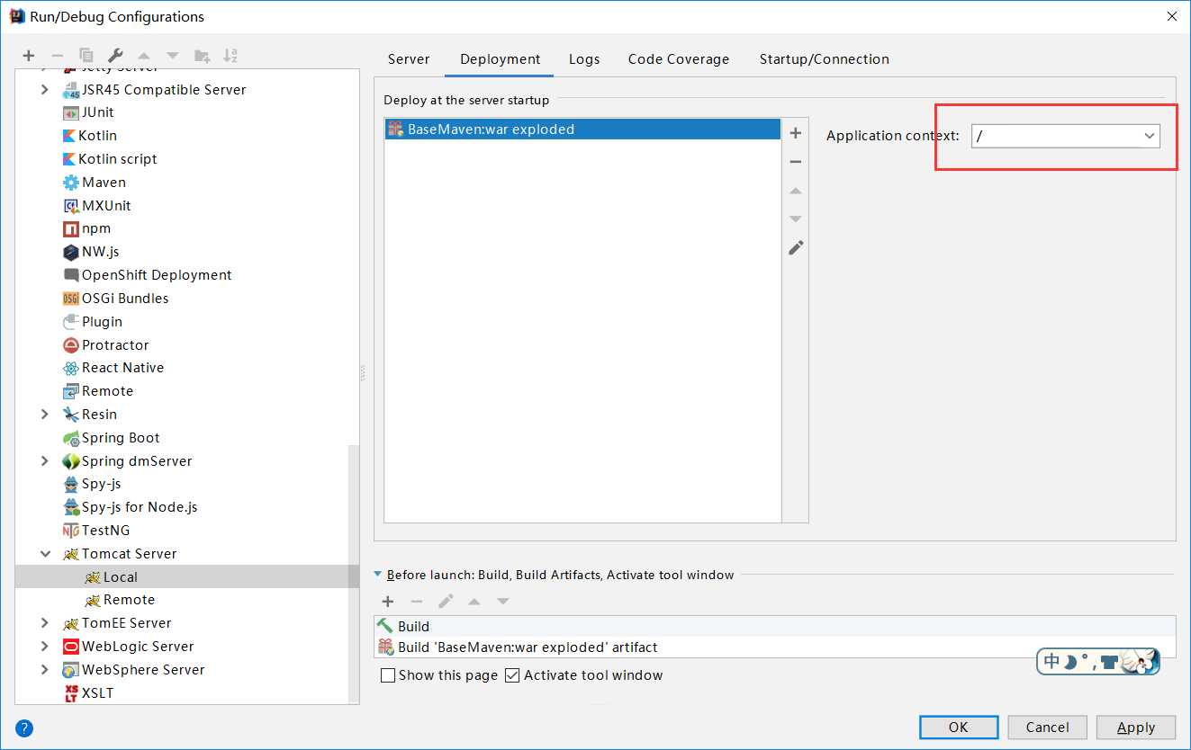Select the OpenShift Deployment entry
This screenshot has height=750, width=1191.
[148, 275]
